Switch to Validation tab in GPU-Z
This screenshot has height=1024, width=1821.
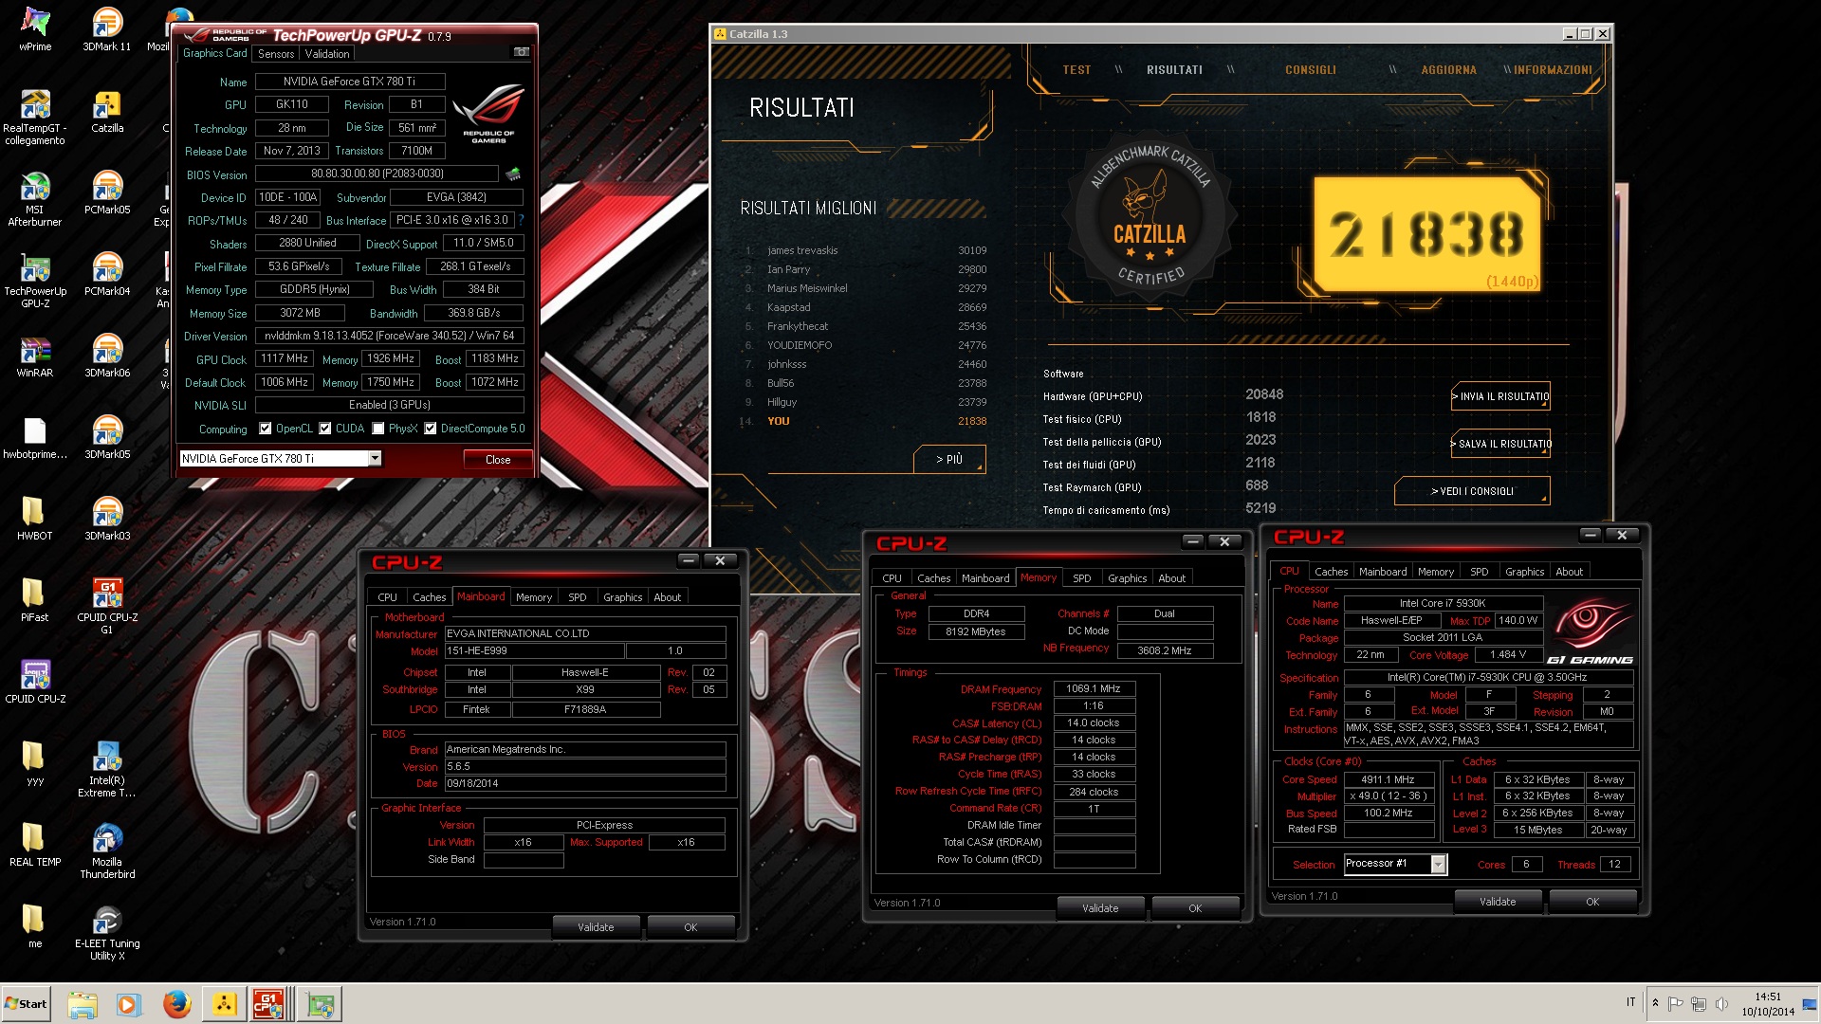point(327,54)
